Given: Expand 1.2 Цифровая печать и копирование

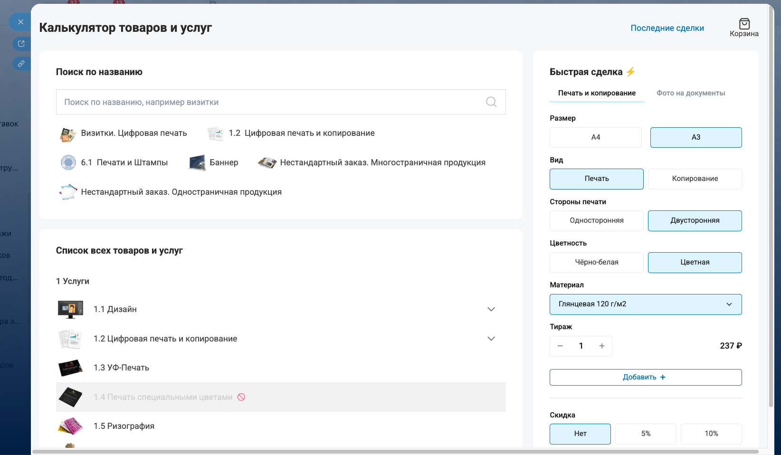Looking at the screenshot, I should 491,339.
